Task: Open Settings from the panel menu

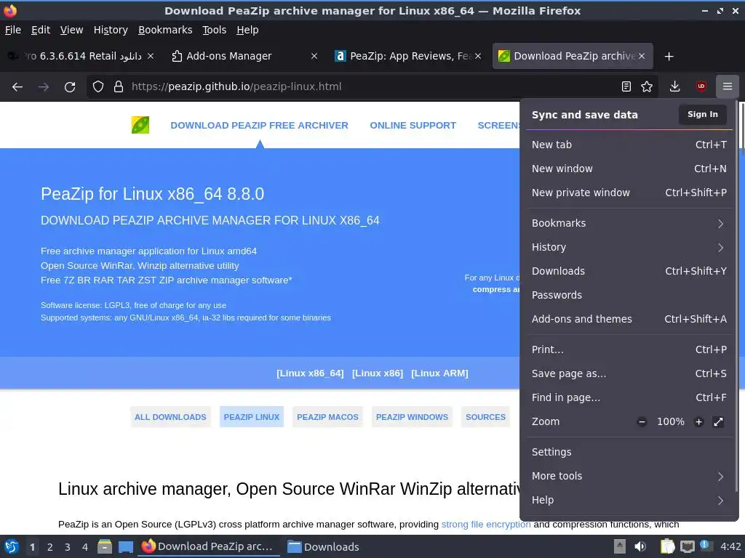Action: pos(629,452)
